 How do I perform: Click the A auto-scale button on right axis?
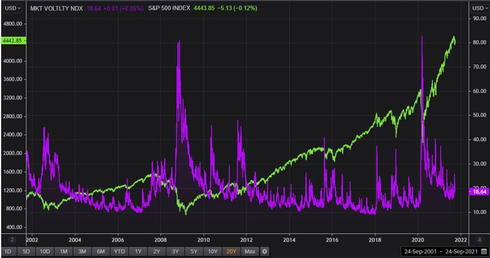pyautogui.click(x=479, y=240)
